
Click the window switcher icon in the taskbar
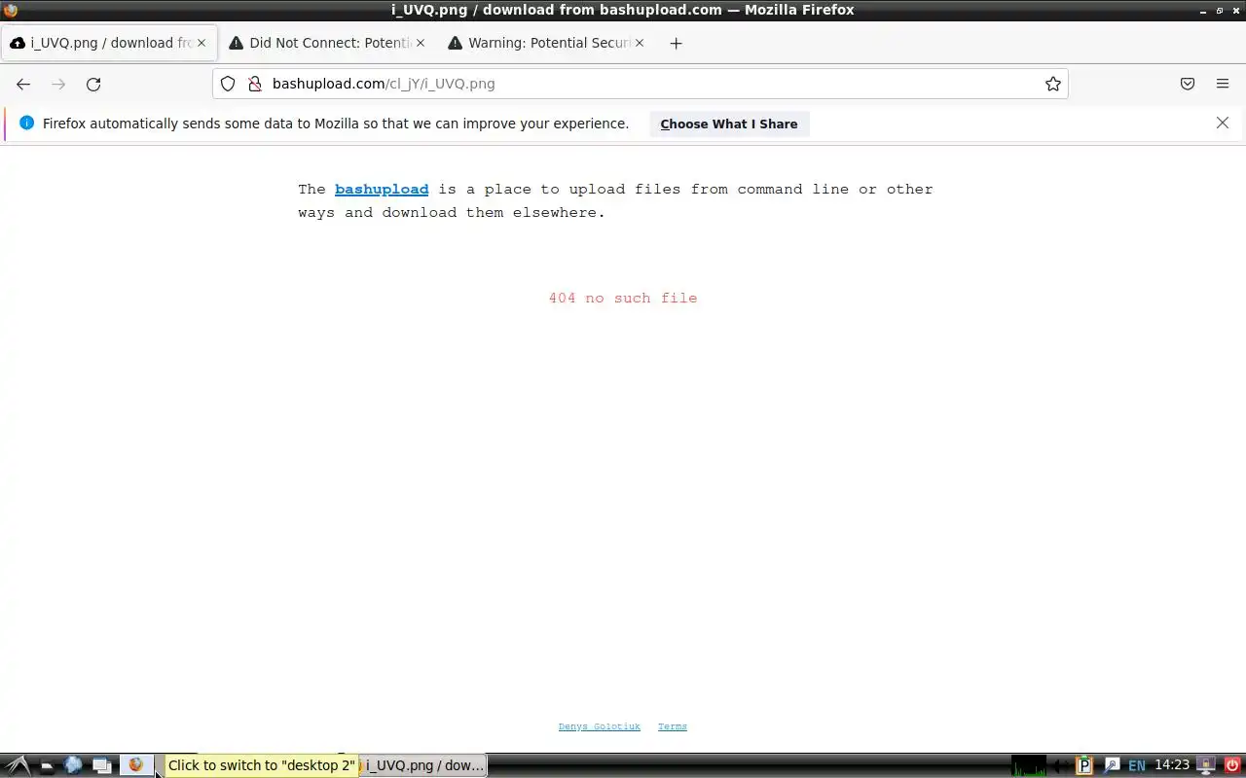[101, 765]
